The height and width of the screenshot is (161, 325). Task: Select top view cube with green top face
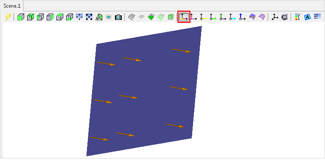[60, 17]
